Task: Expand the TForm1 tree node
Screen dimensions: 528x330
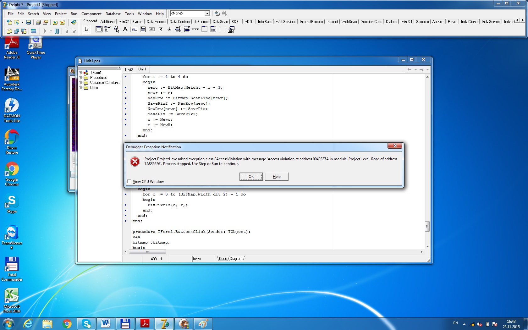Action: click(x=80, y=73)
